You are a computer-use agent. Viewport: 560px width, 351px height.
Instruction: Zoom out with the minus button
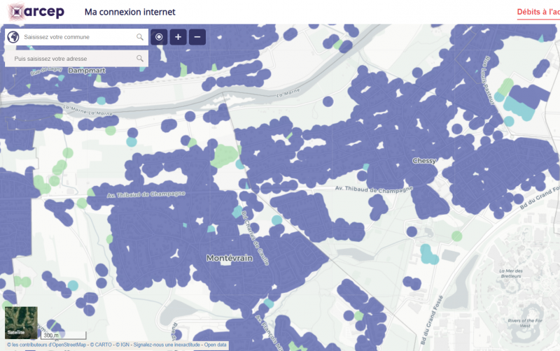click(x=197, y=37)
